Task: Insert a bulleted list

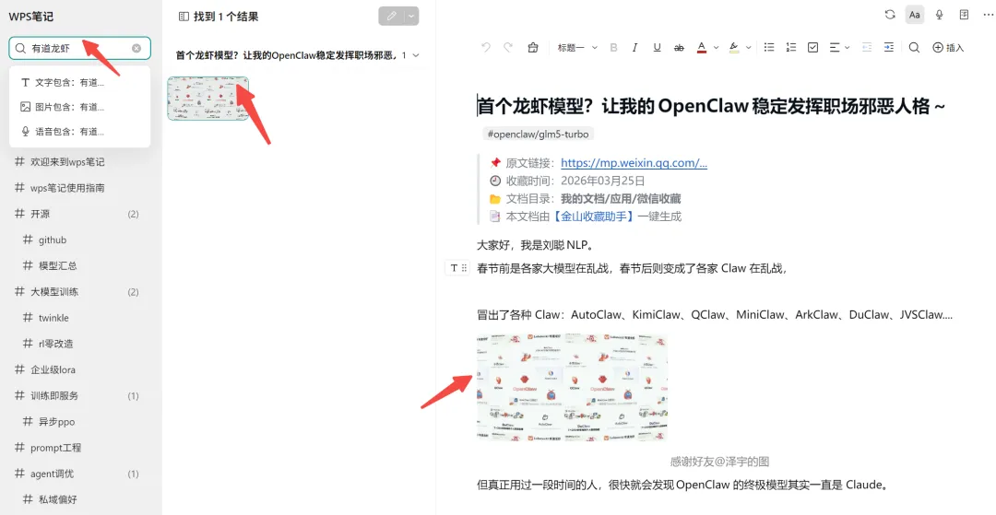Action: (769, 48)
